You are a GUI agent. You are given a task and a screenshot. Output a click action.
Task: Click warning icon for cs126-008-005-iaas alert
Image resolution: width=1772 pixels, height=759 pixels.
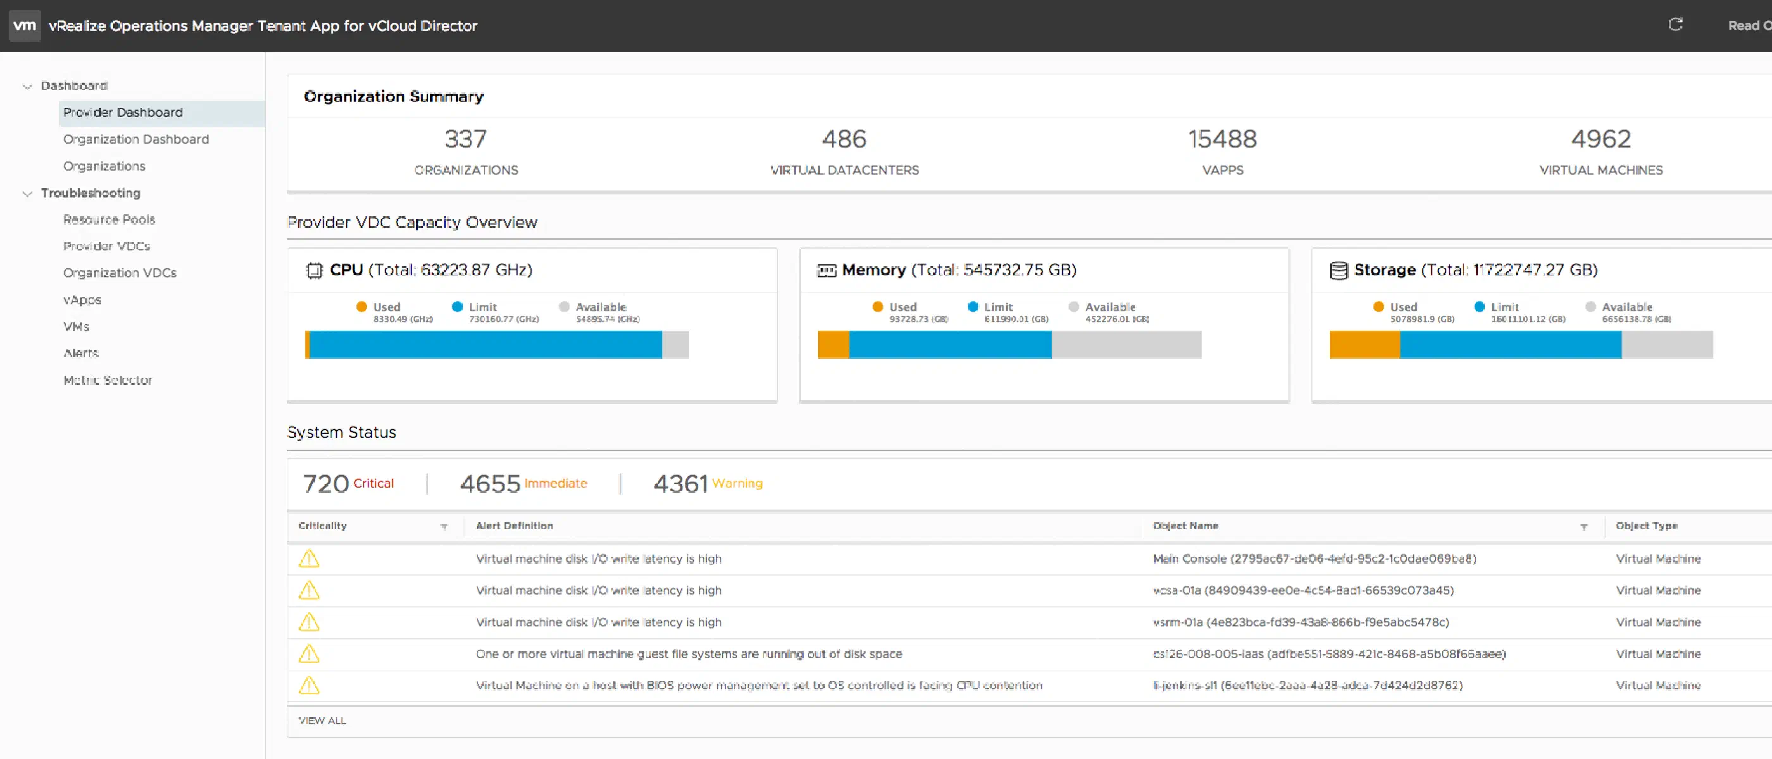tap(309, 653)
